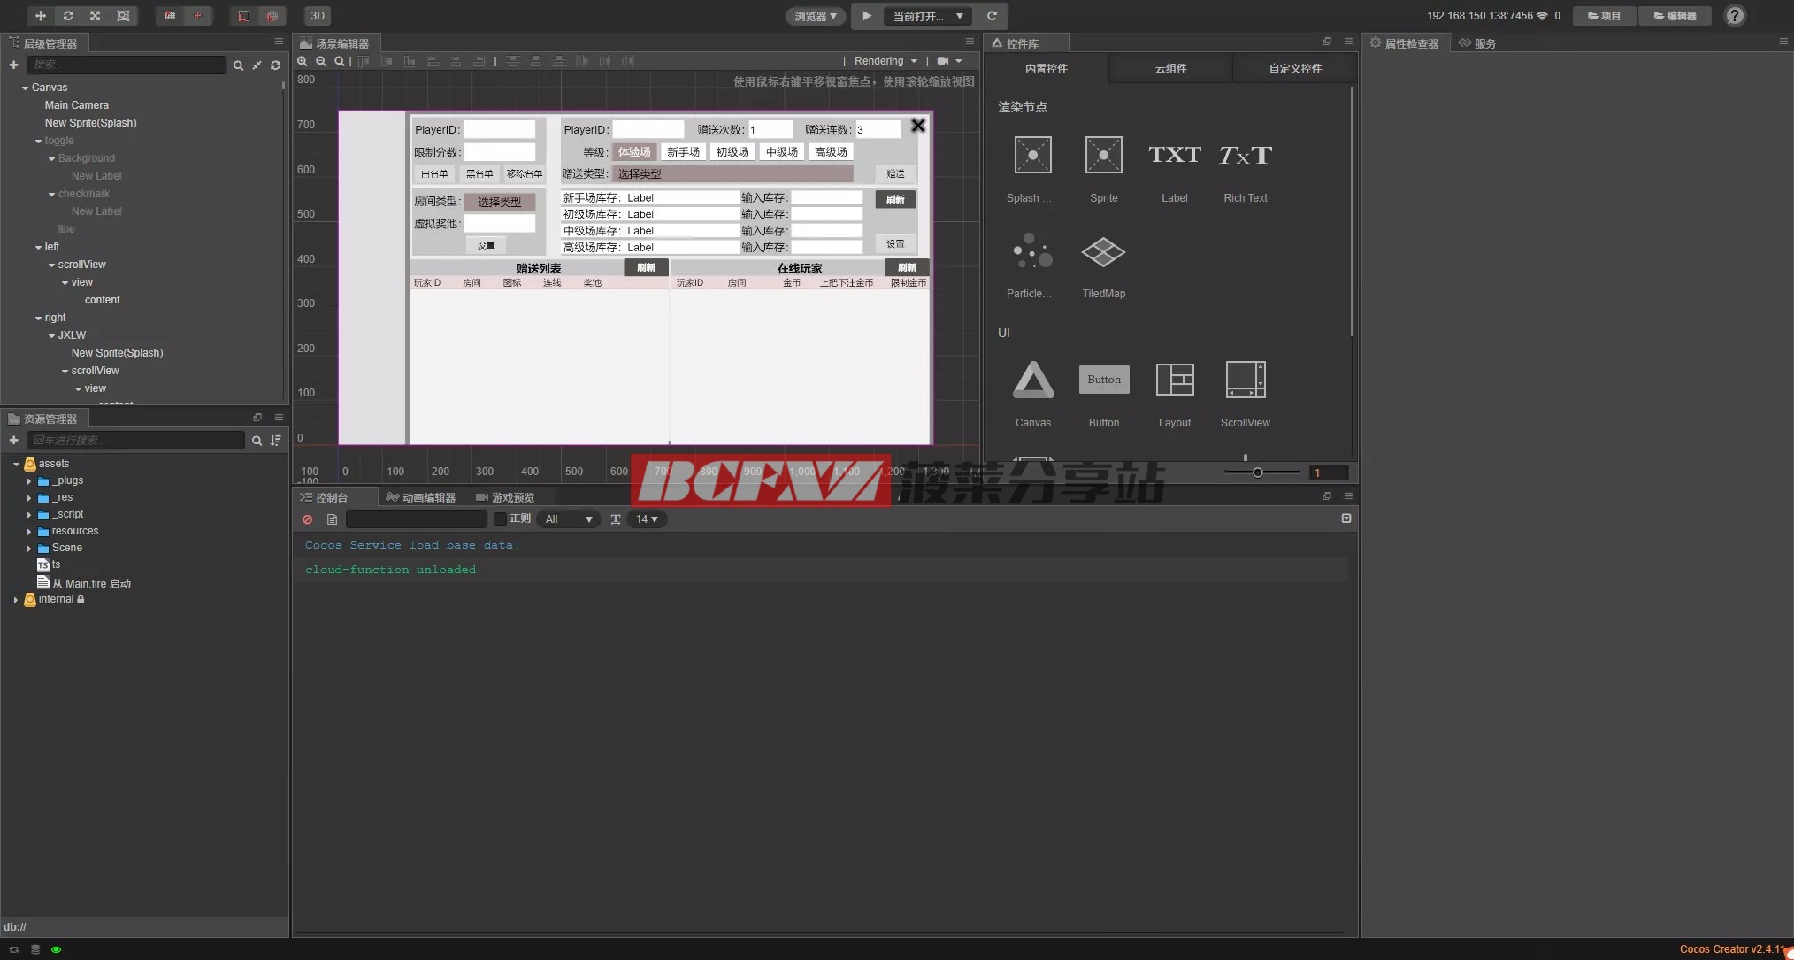The width and height of the screenshot is (1794, 960).
Task: Pick the Rich Text node icon
Action: pos(1245,156)
